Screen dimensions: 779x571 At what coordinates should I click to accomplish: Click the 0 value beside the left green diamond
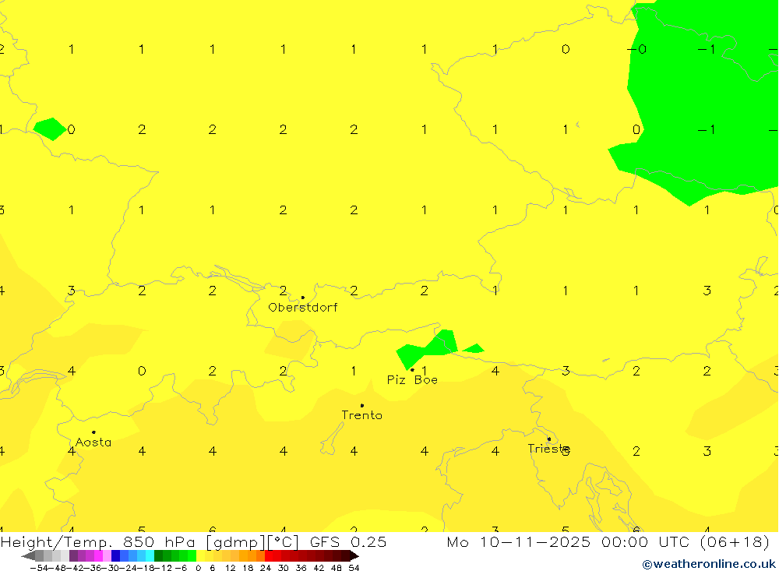tap(71, 130)
